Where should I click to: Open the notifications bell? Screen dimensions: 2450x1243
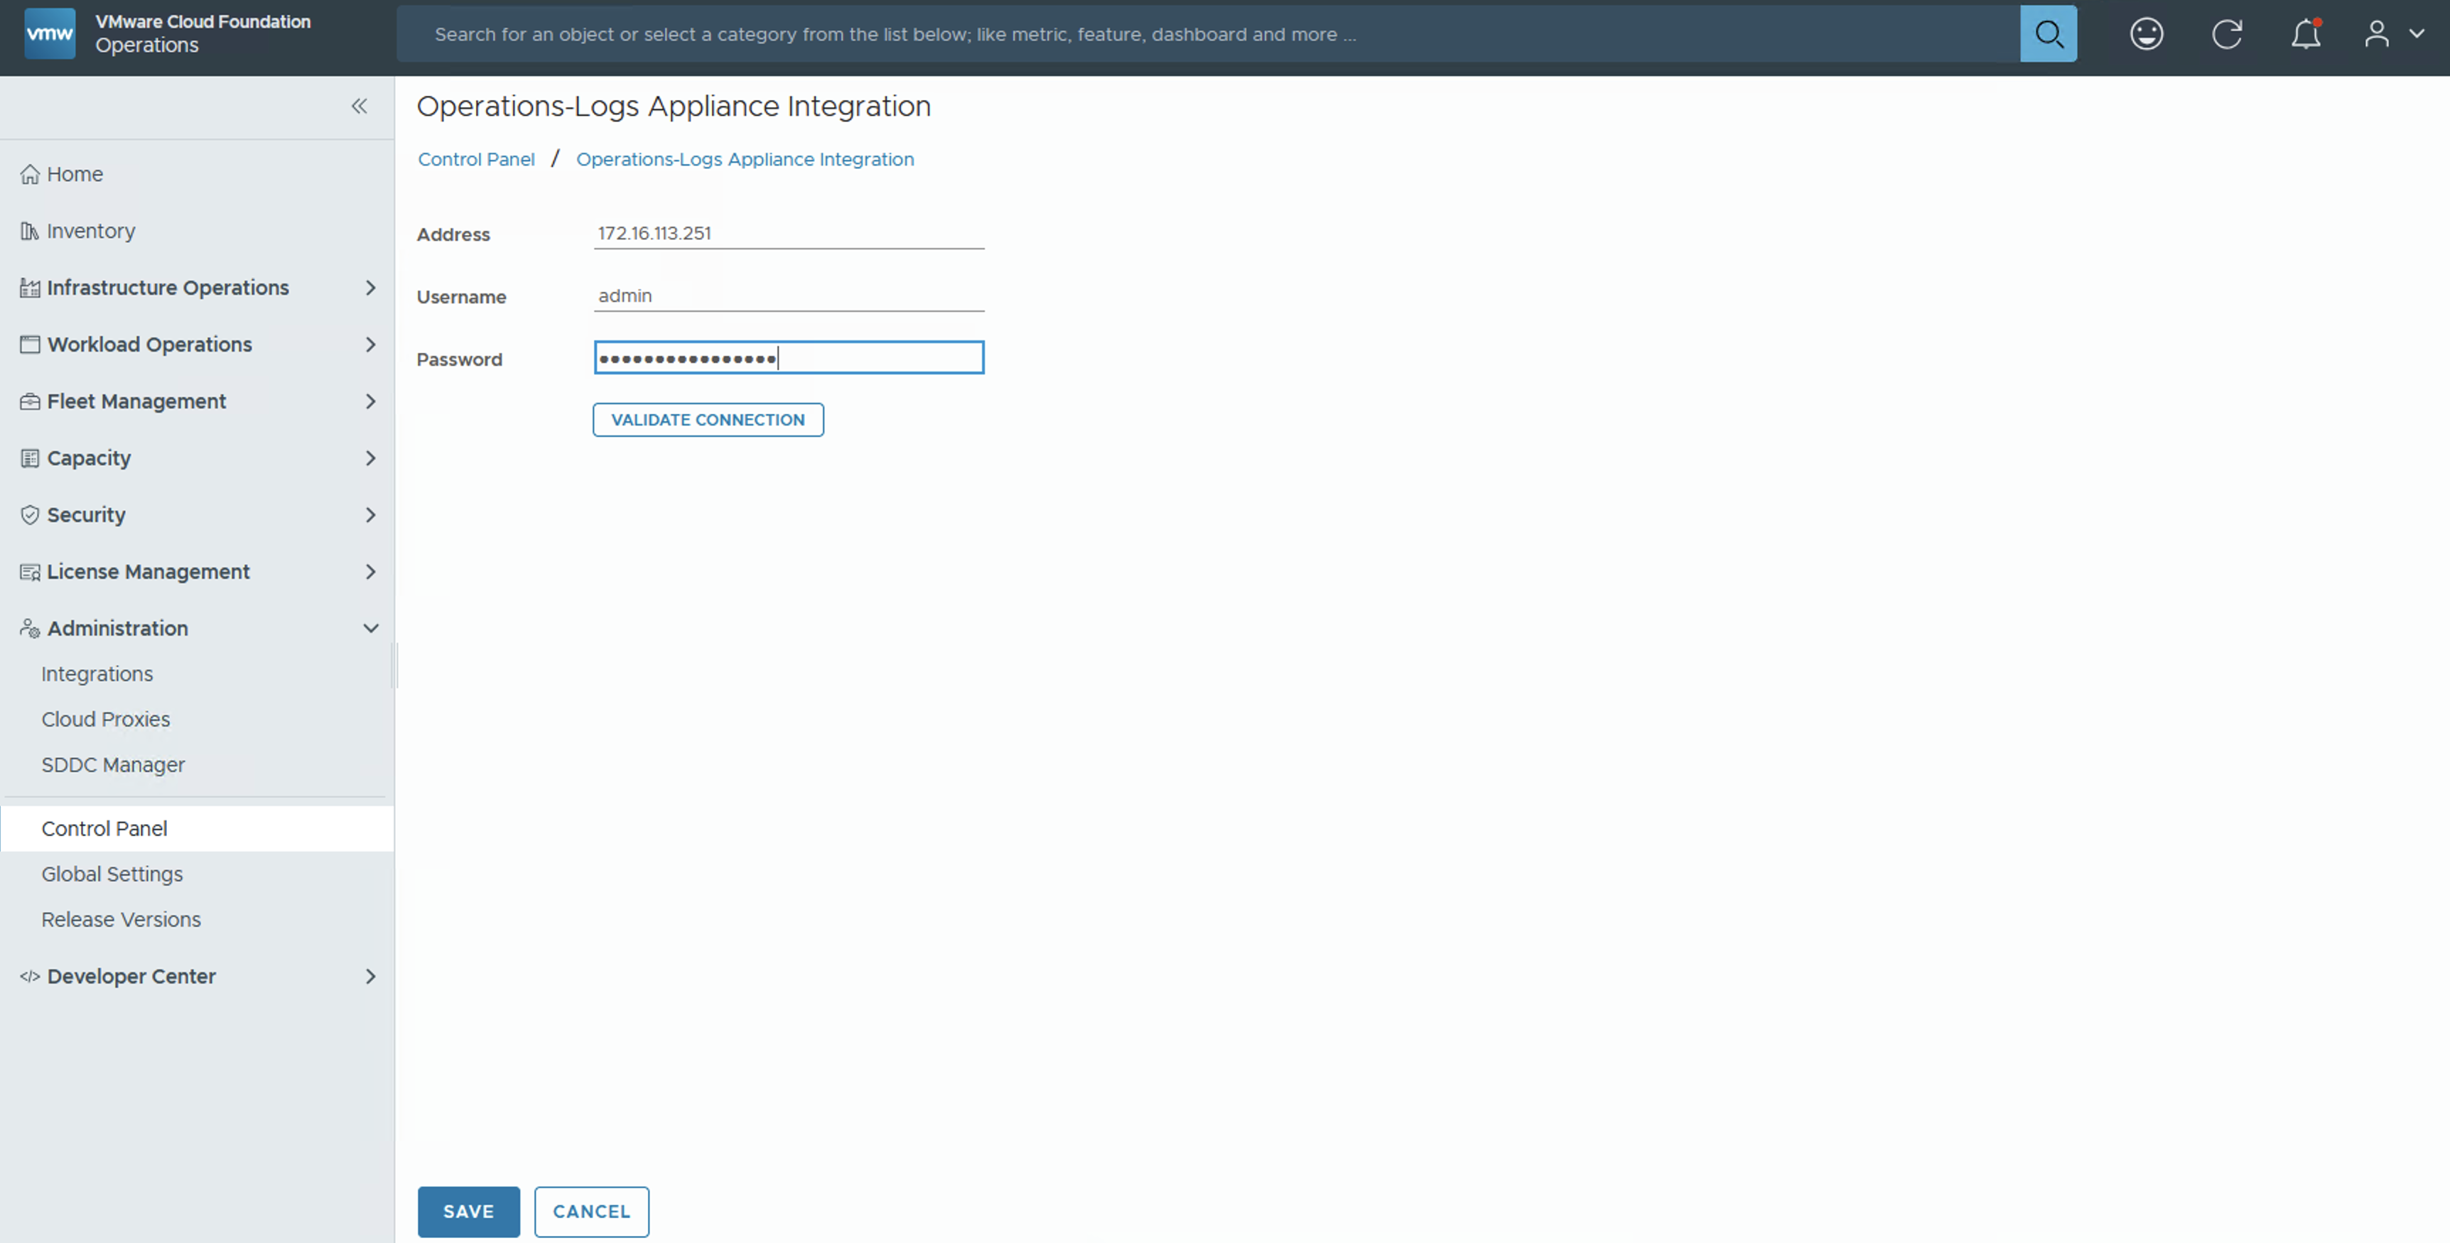coord(2304,34)
